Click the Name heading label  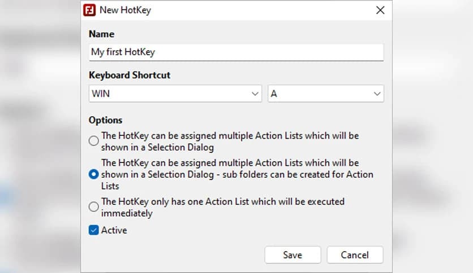pos(101,34)
